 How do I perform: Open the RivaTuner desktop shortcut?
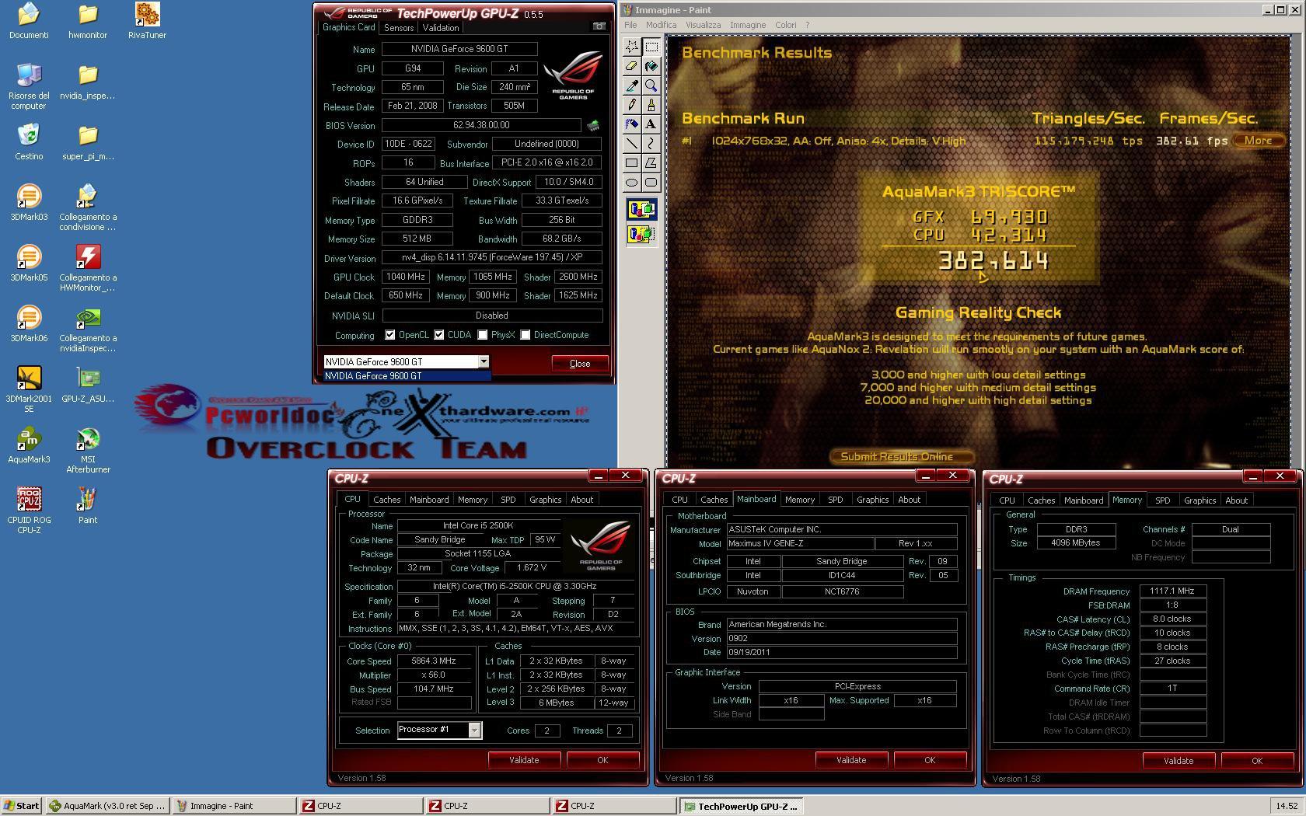coord(147,21)
